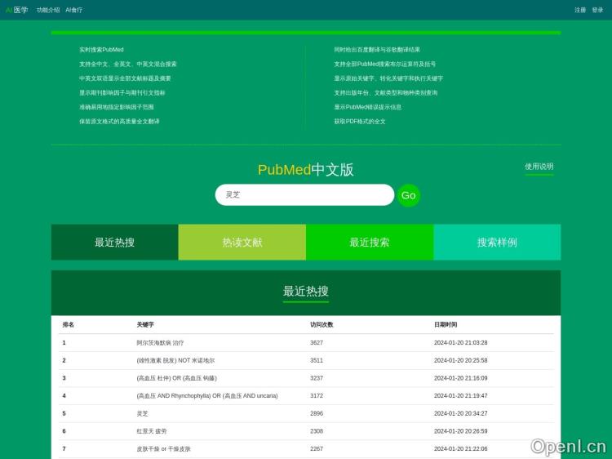The image size is (612, 459).
Task: Select keyword 红景天 疲劳
Action: pyautogui.click(x=152, y=431)
